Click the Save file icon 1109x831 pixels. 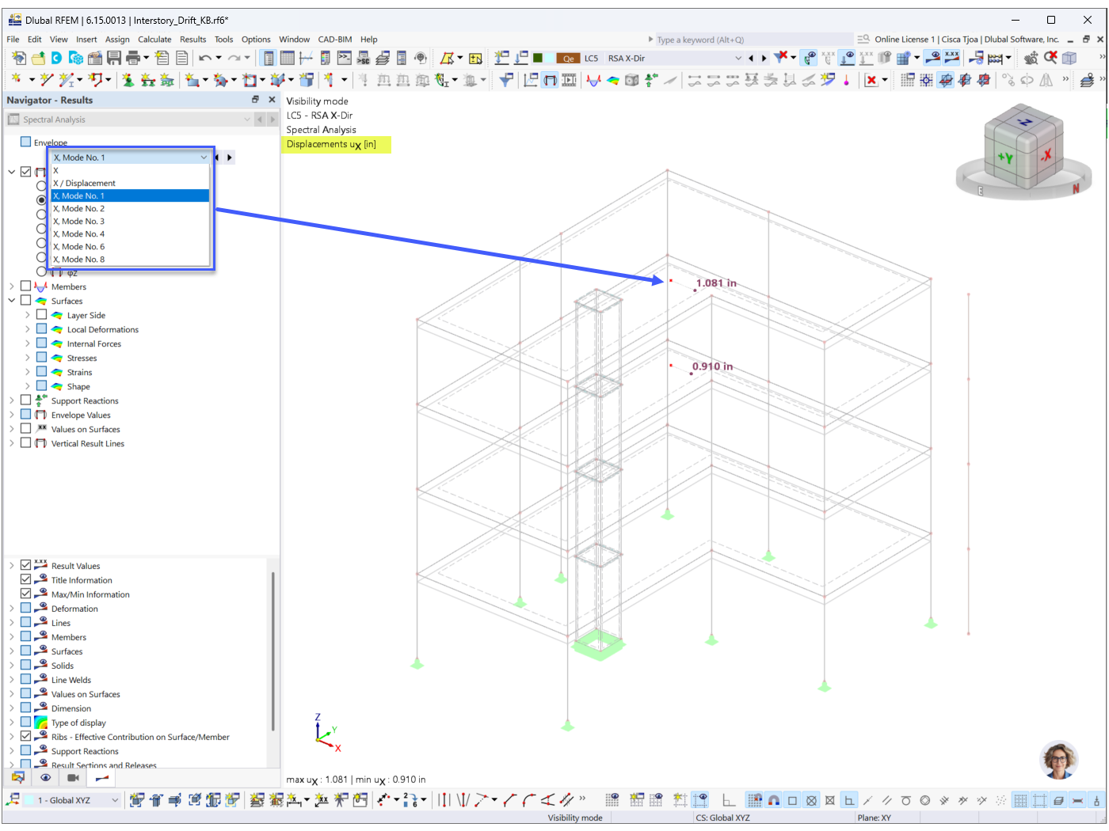point(114,58)
